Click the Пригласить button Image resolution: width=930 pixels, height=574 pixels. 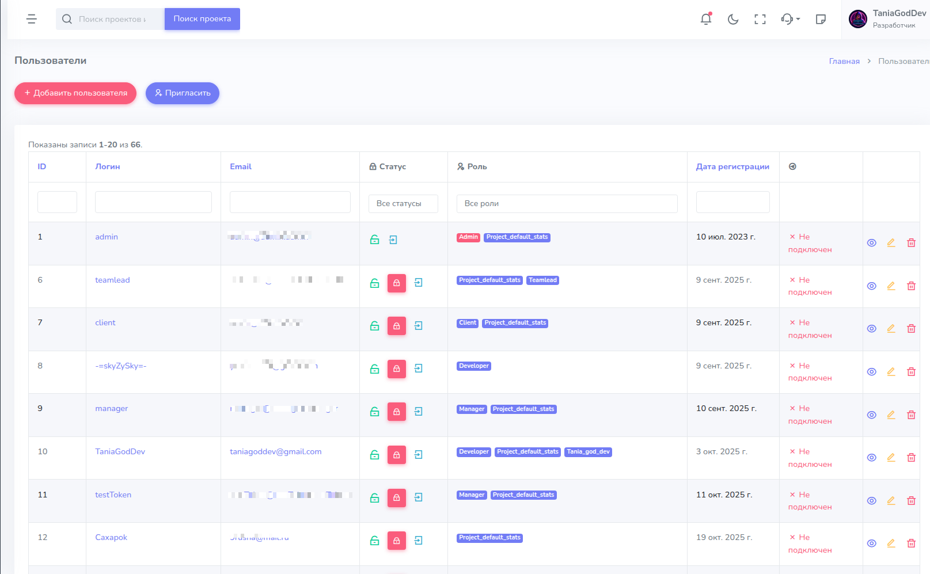pyautogui.click(x=183, y=93)
